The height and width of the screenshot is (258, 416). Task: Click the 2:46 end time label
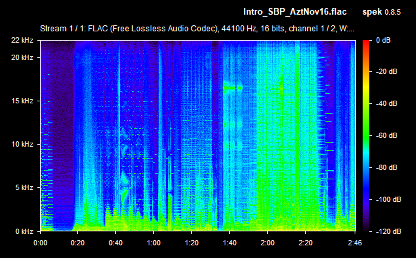[355, 243]
